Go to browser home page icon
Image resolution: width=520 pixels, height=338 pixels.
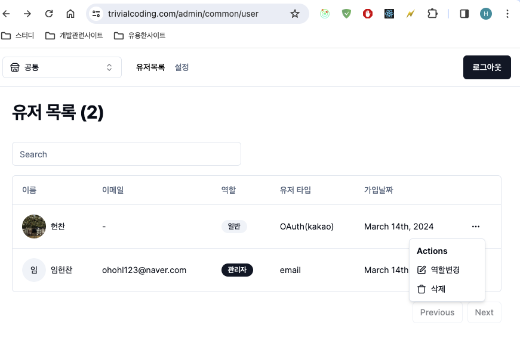pos(70,14)
